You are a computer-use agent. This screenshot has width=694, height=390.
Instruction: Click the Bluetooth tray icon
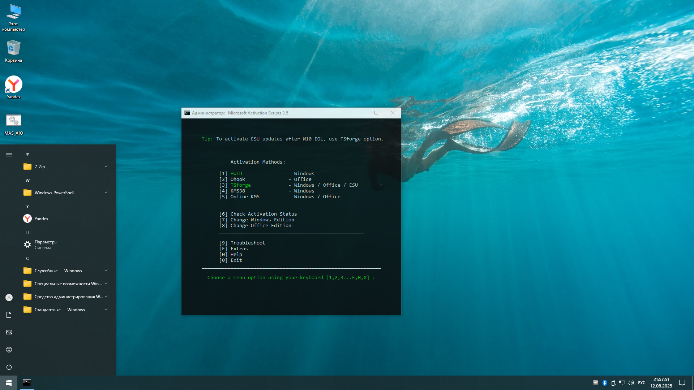click(604, 383)
